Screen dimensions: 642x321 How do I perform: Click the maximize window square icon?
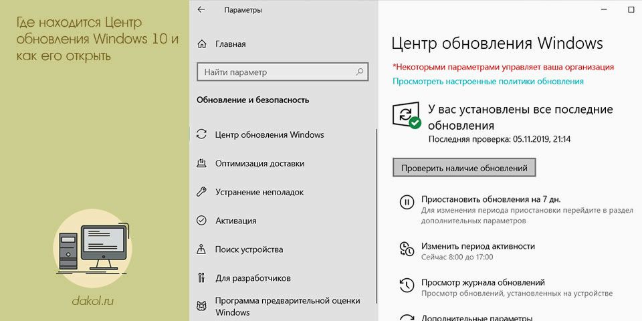(631, 10)
